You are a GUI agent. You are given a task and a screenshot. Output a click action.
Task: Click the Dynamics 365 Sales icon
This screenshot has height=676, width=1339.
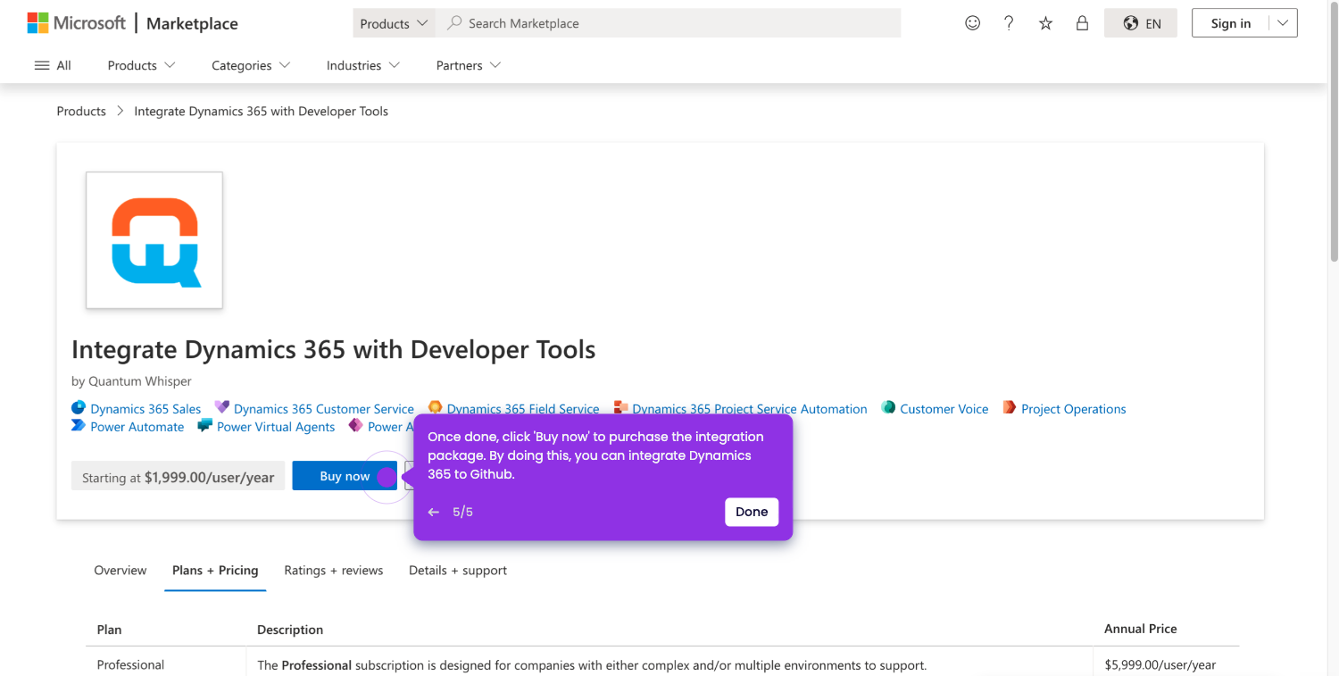point(79,407)
